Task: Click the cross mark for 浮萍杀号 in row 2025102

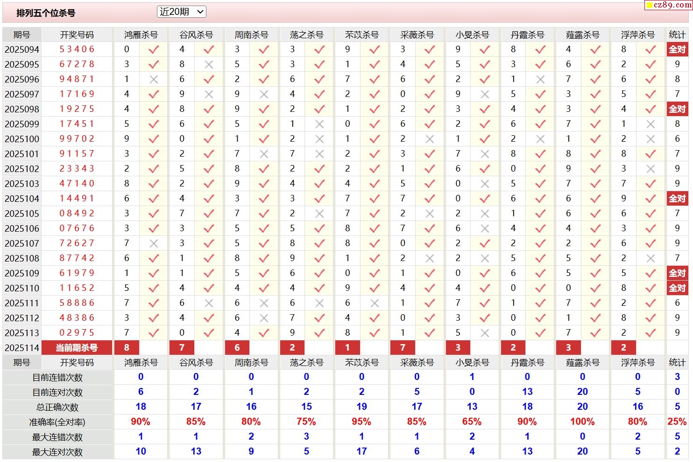Action: pos(651,169)
